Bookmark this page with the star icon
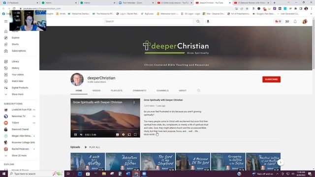 point(247,9)
